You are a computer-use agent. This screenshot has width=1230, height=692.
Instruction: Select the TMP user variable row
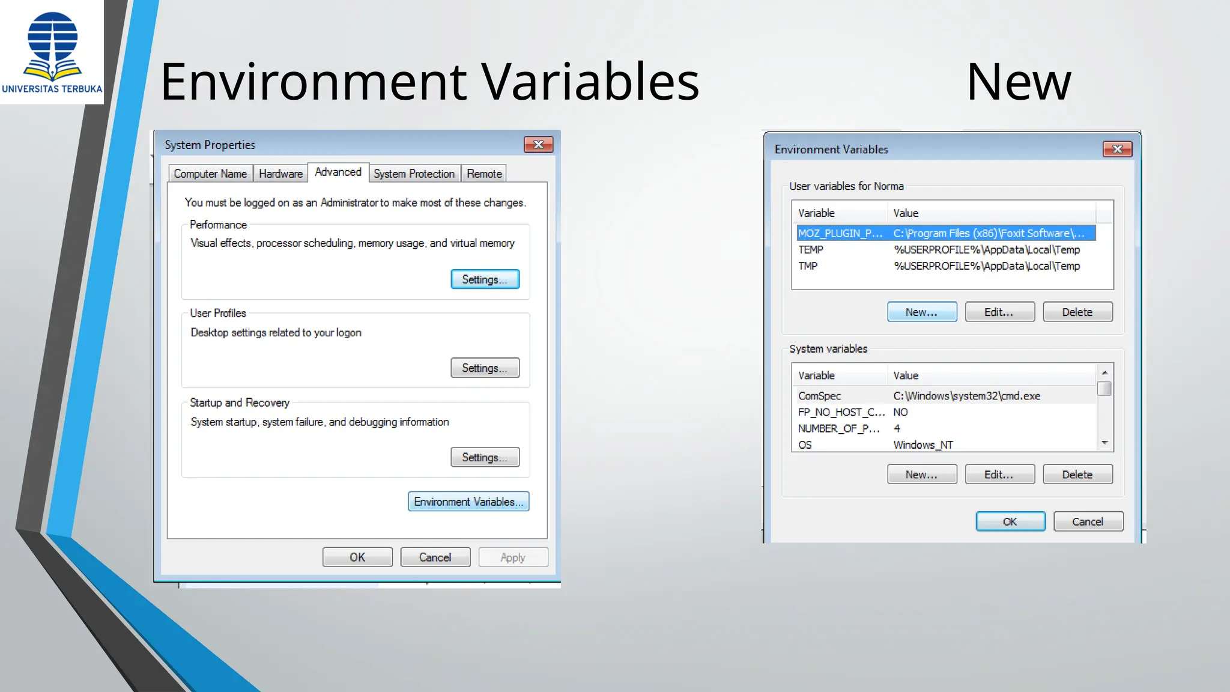[946, 266]
